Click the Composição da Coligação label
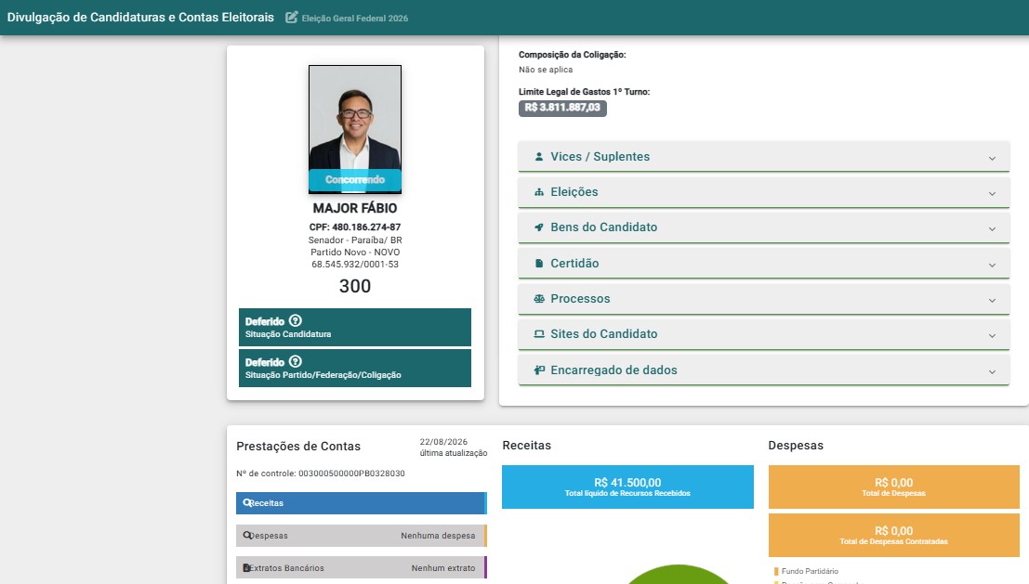The image size is (1029, 584). click(x=573, y=55)
